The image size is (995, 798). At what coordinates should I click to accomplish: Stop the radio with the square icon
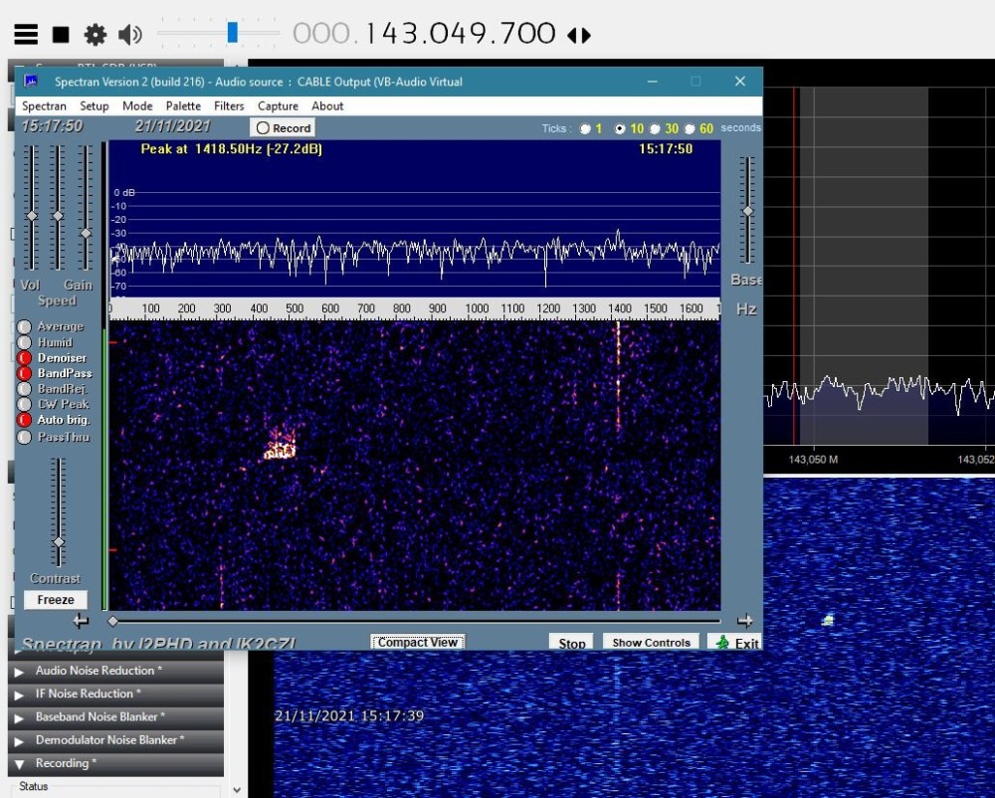tap(61, 35)
